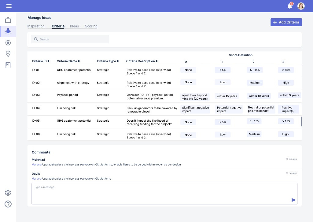Click 'Alignment with strategy' criteria name

coord(73,83)
